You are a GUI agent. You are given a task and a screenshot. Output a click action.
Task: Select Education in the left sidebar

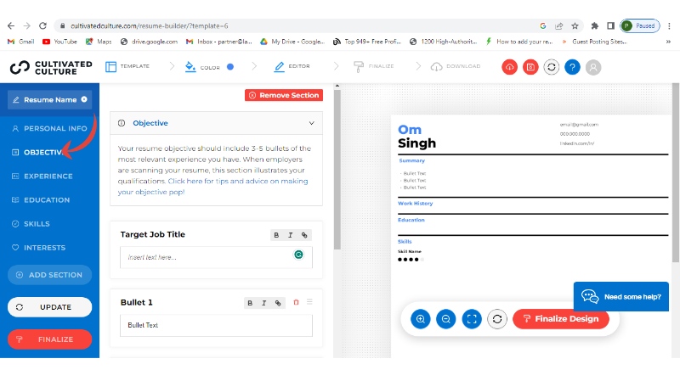(47, 200)
